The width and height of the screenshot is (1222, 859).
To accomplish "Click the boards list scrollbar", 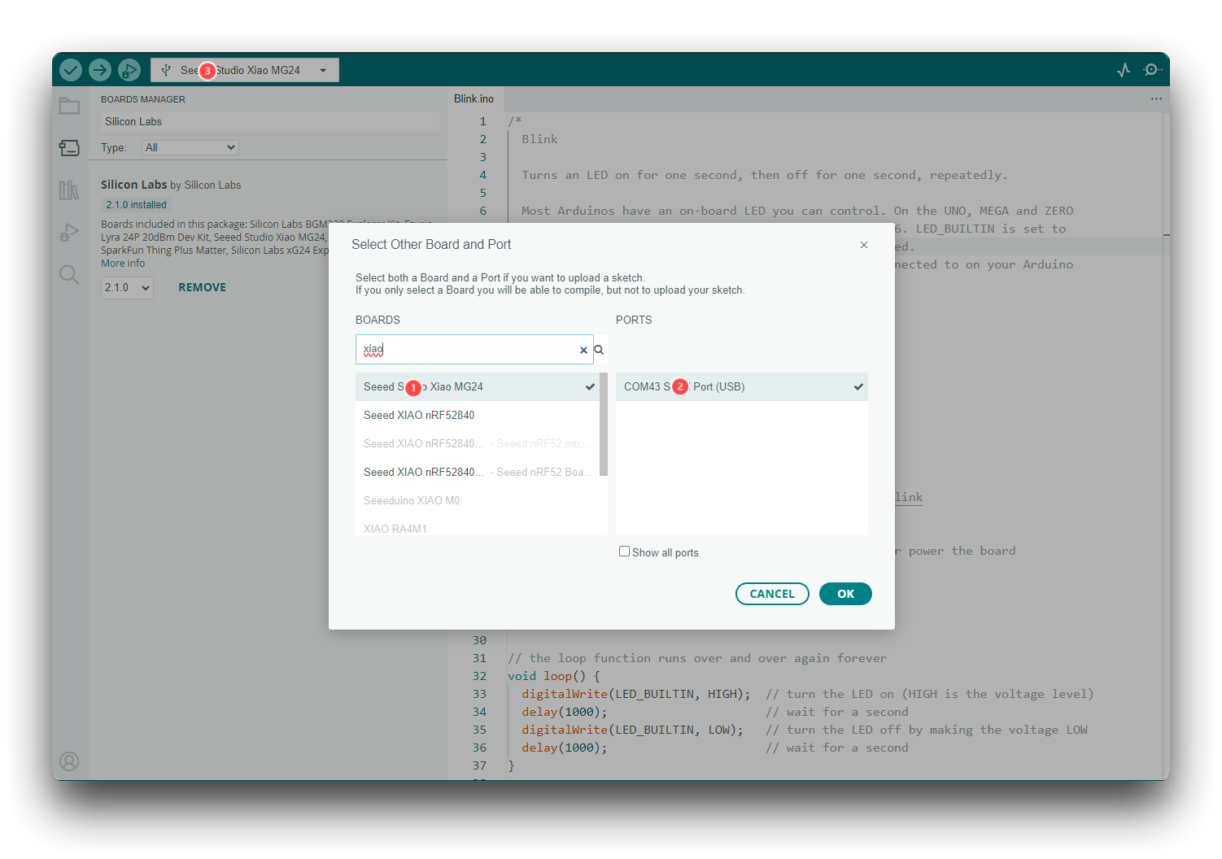I will 604,424.
